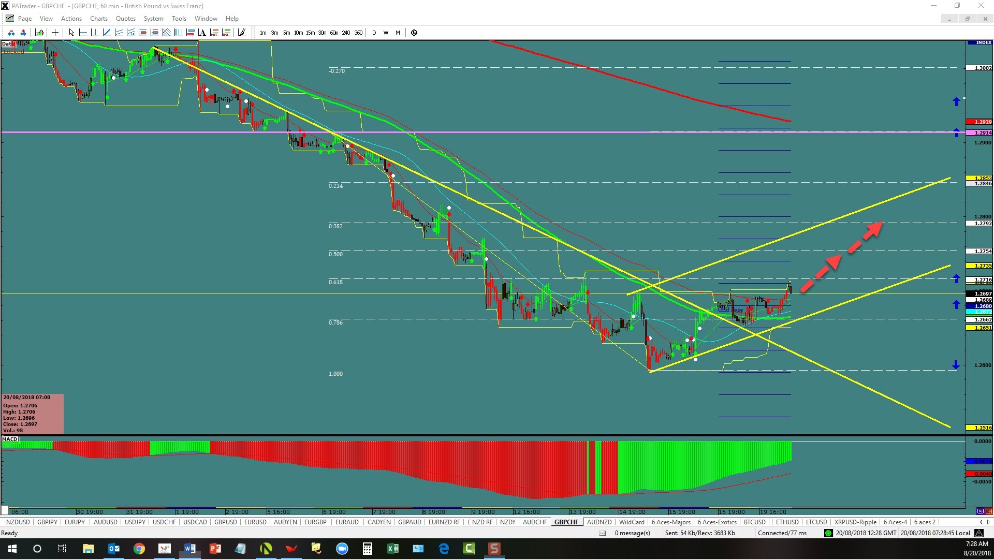
Task: Switch chart to monthly M timeframe
Action: pos(398,33)
